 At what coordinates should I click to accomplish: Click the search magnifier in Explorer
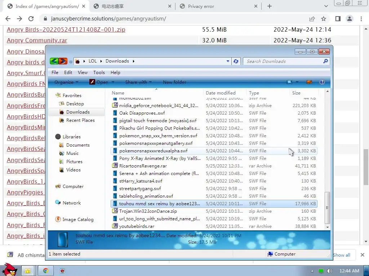click(x=325, y=61)
